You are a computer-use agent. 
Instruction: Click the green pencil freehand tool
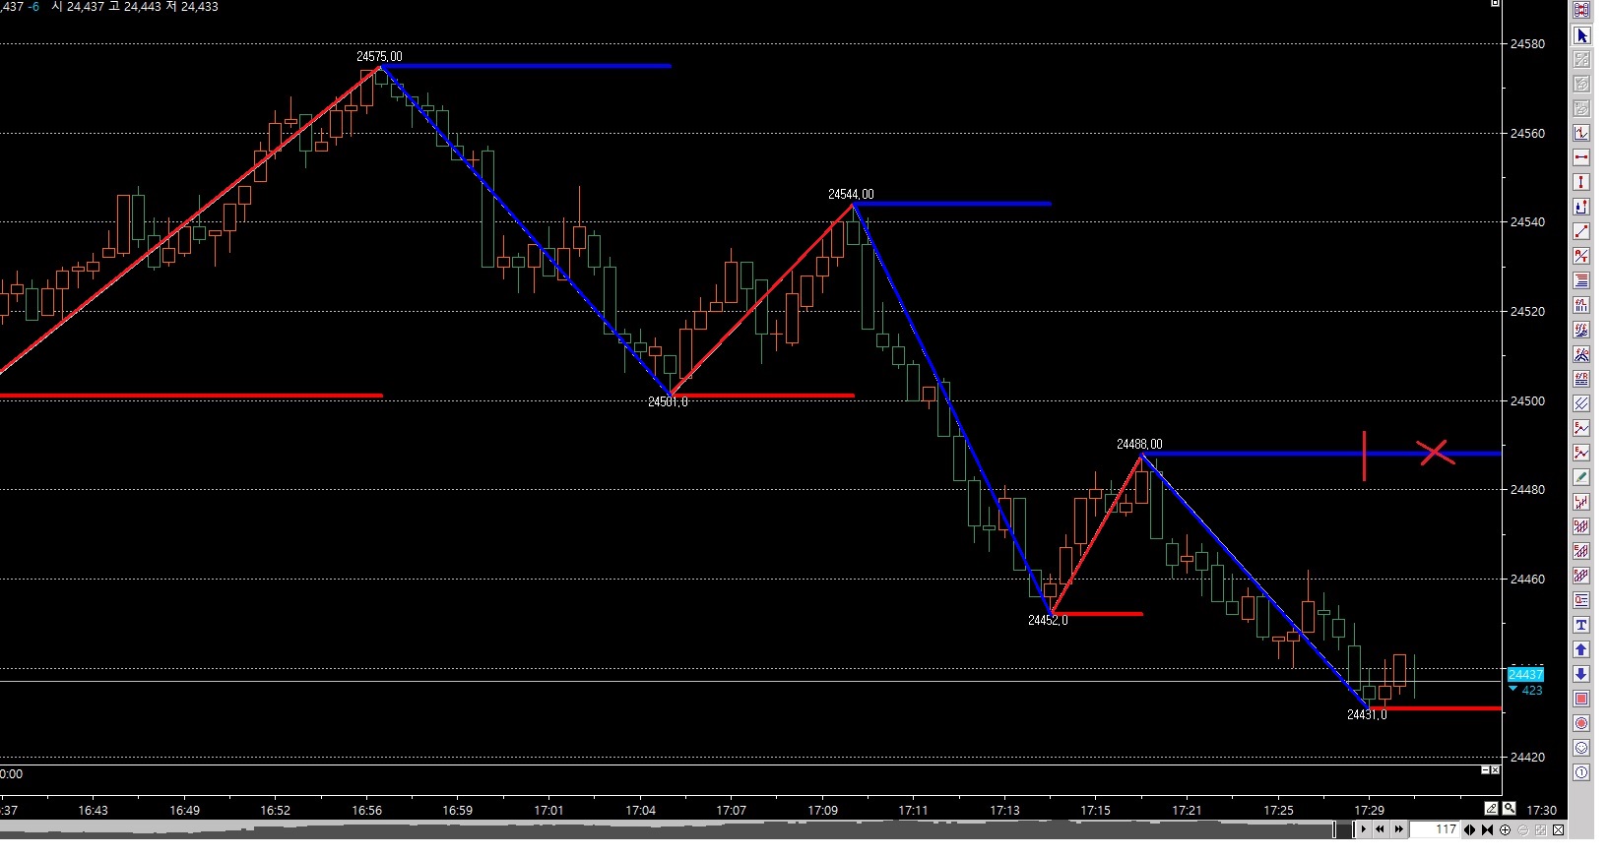click(1581, 478)
